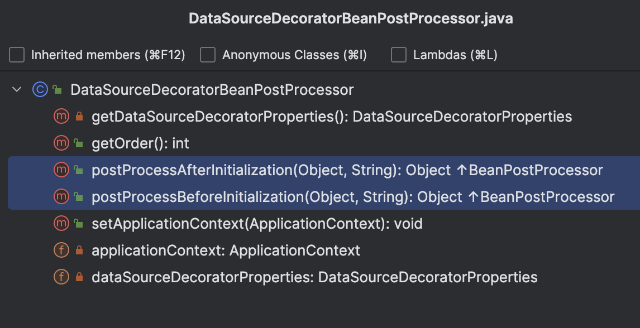Screen dimensions: 640x328
Task: Enable the Inherited members checkbox
Action: 17,55
